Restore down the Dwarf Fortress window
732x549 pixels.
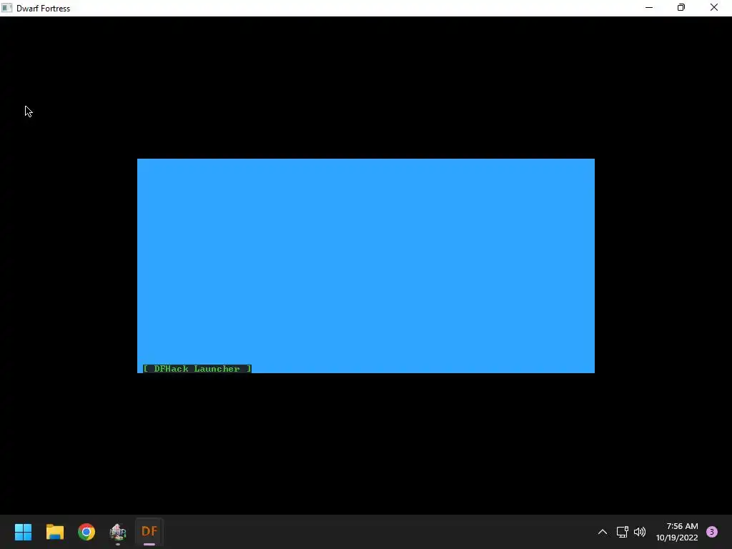point(681,8)
